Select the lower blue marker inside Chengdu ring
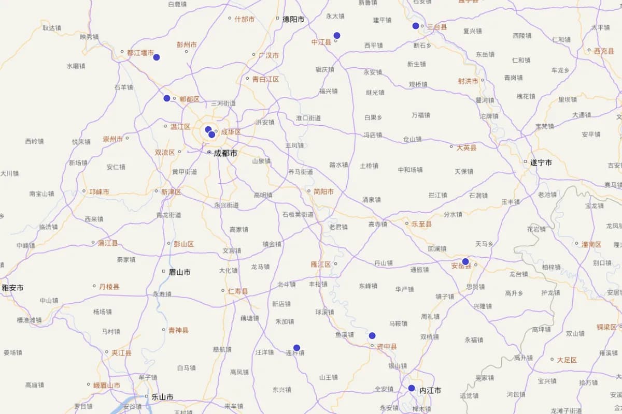The width and height of the screenshot is (622, 414). point(211,135)
